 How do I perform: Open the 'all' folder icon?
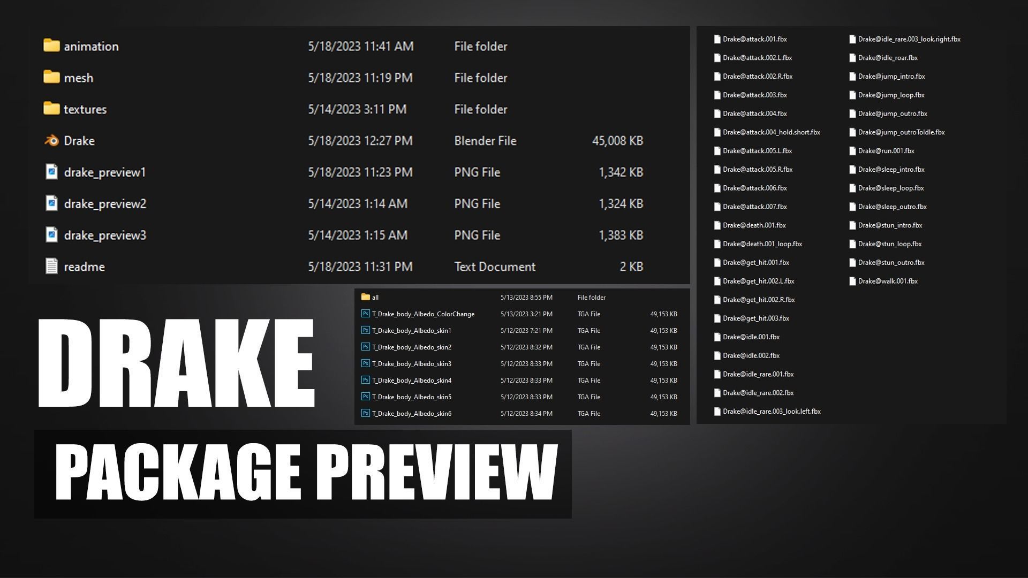coord(366,297)
